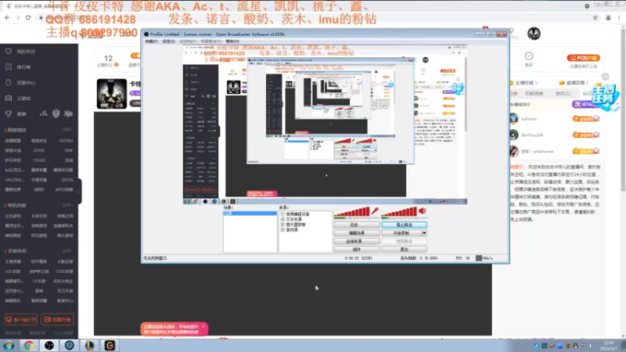Screen dimensions: 626x352
Task: Open the OBS 帮助(H) menu
Action: tap(232, 41)
